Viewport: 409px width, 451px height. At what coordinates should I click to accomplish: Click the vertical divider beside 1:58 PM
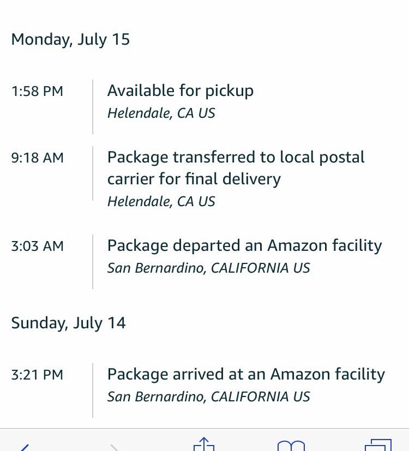pyautogui.click(x=93, y=106)
